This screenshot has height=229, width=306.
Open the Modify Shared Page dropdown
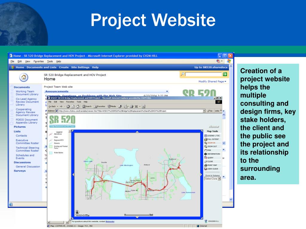[212, 81]
